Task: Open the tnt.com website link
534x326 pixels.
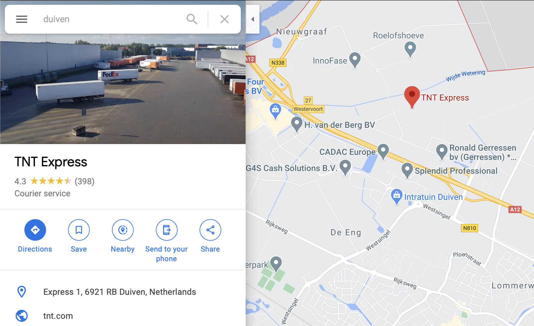Action: tap(58, 316)
